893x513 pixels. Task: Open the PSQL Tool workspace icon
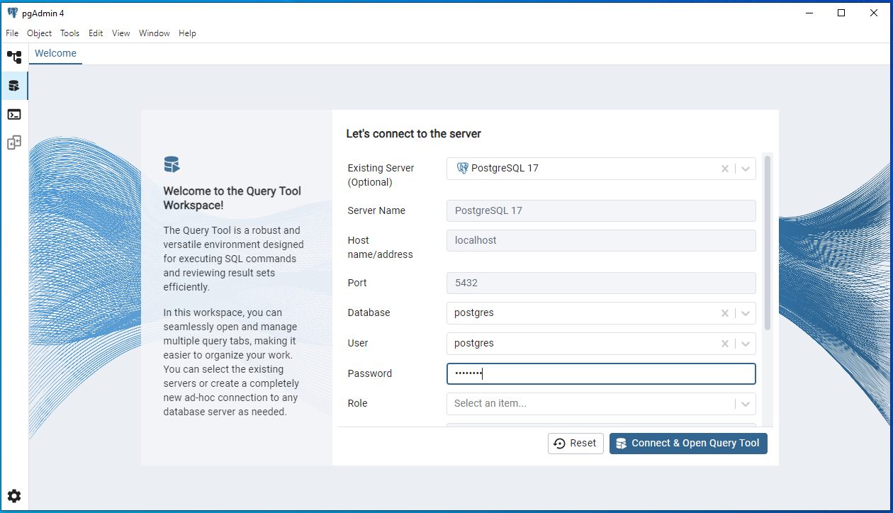pyautogui.click(x=14, y=114)
